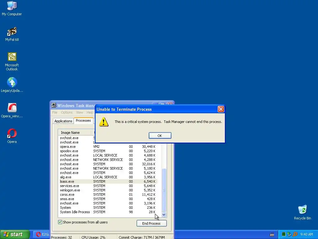Sort by the Image Name column header
Screen dimensions: 318x239
coord(75,133)
